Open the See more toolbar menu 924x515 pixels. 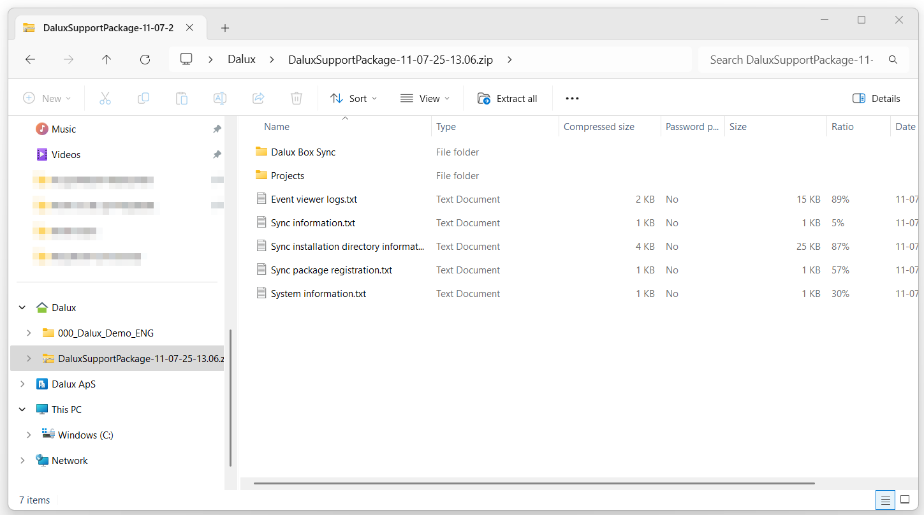tap(571, 98)
